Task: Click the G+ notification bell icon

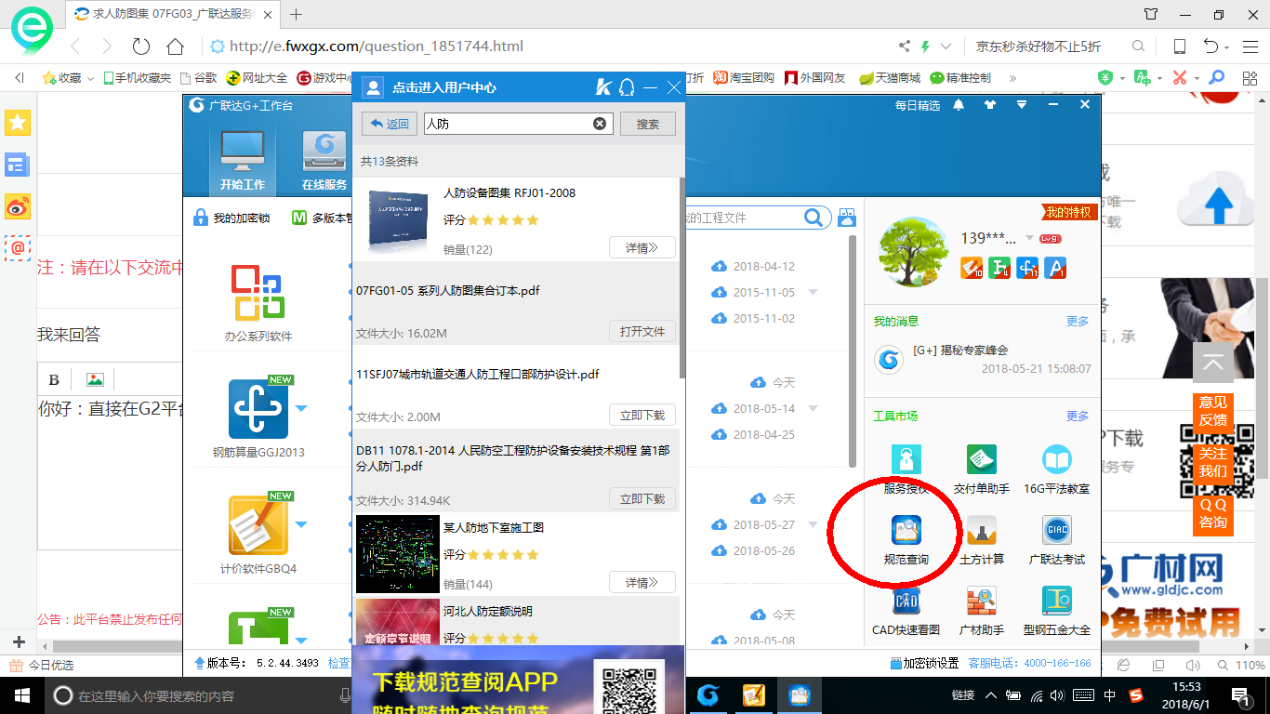Action: point(959,105)
